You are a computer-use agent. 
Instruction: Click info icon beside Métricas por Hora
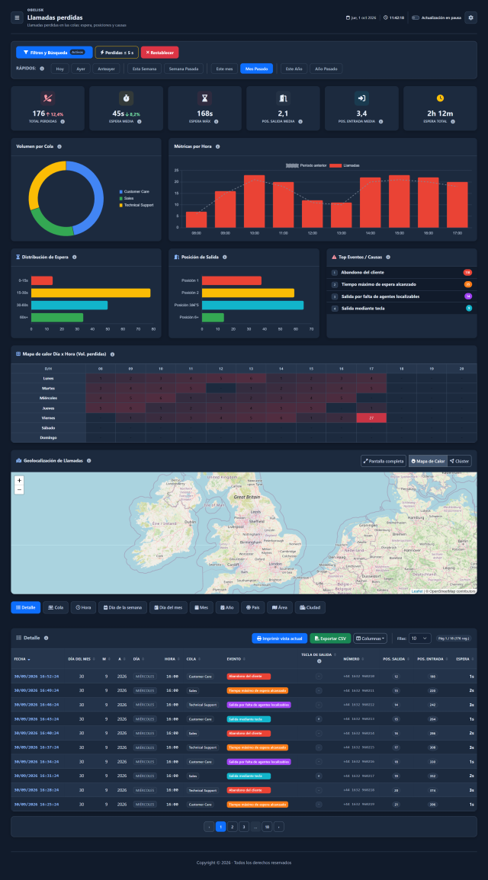click(218, 146)
